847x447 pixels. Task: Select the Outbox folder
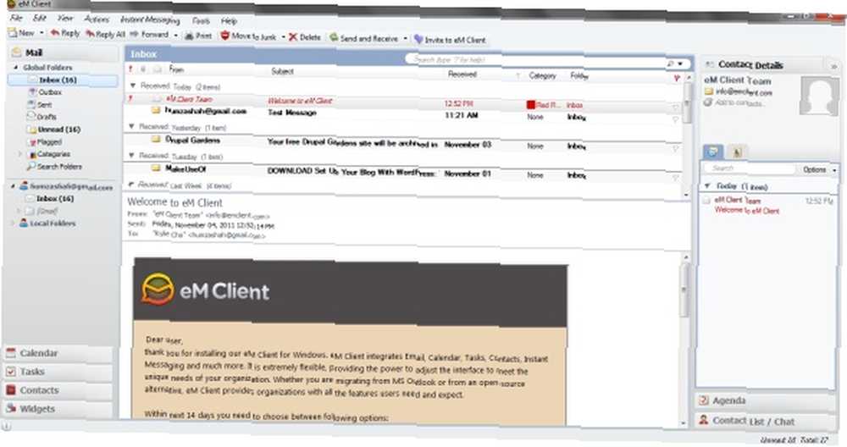coord(46,92)
